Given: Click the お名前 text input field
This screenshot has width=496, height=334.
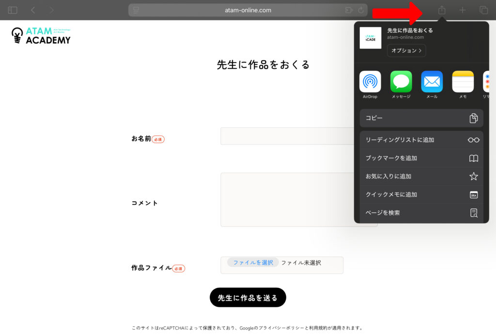Looking at the screenshot, I should [287, 136].
